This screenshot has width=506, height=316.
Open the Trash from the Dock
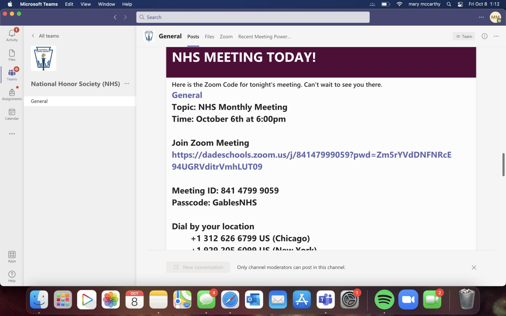[x=467, y=300]
